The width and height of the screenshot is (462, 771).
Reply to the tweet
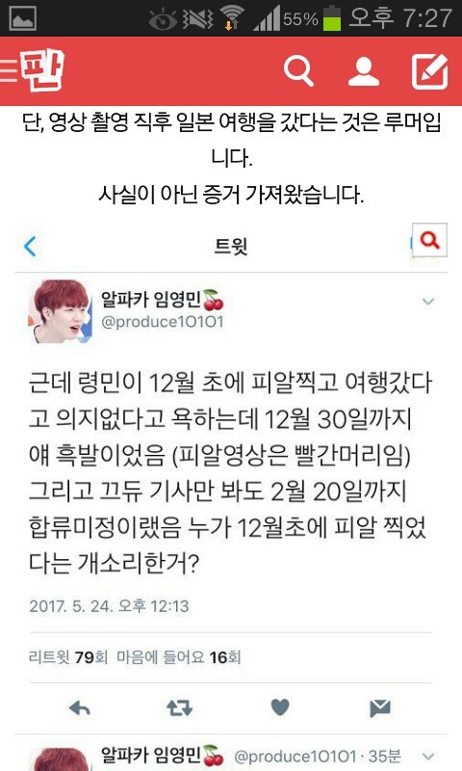(80, 708)
